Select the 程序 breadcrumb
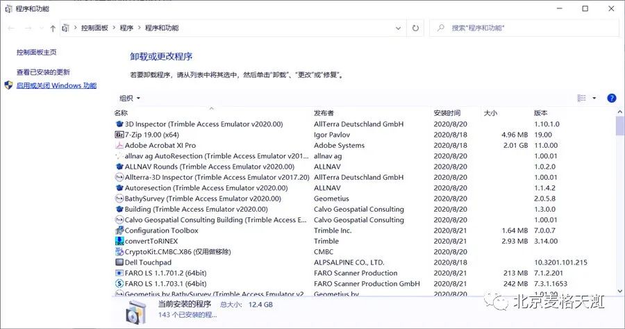Screen dimensions: 625x329 [126, 28]
